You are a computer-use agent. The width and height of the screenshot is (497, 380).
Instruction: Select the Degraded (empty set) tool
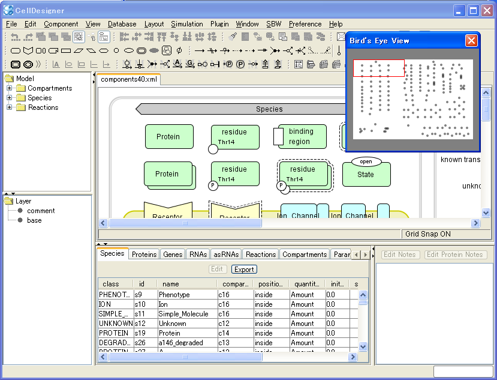coord(179,50)
